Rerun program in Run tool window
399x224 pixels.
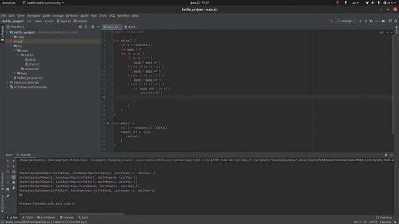pyautogui.click(x=7, y=161)
